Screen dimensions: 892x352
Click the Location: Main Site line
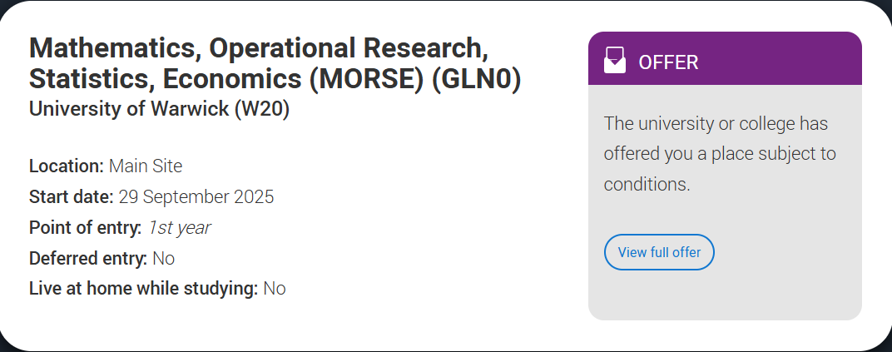(106, 166)
